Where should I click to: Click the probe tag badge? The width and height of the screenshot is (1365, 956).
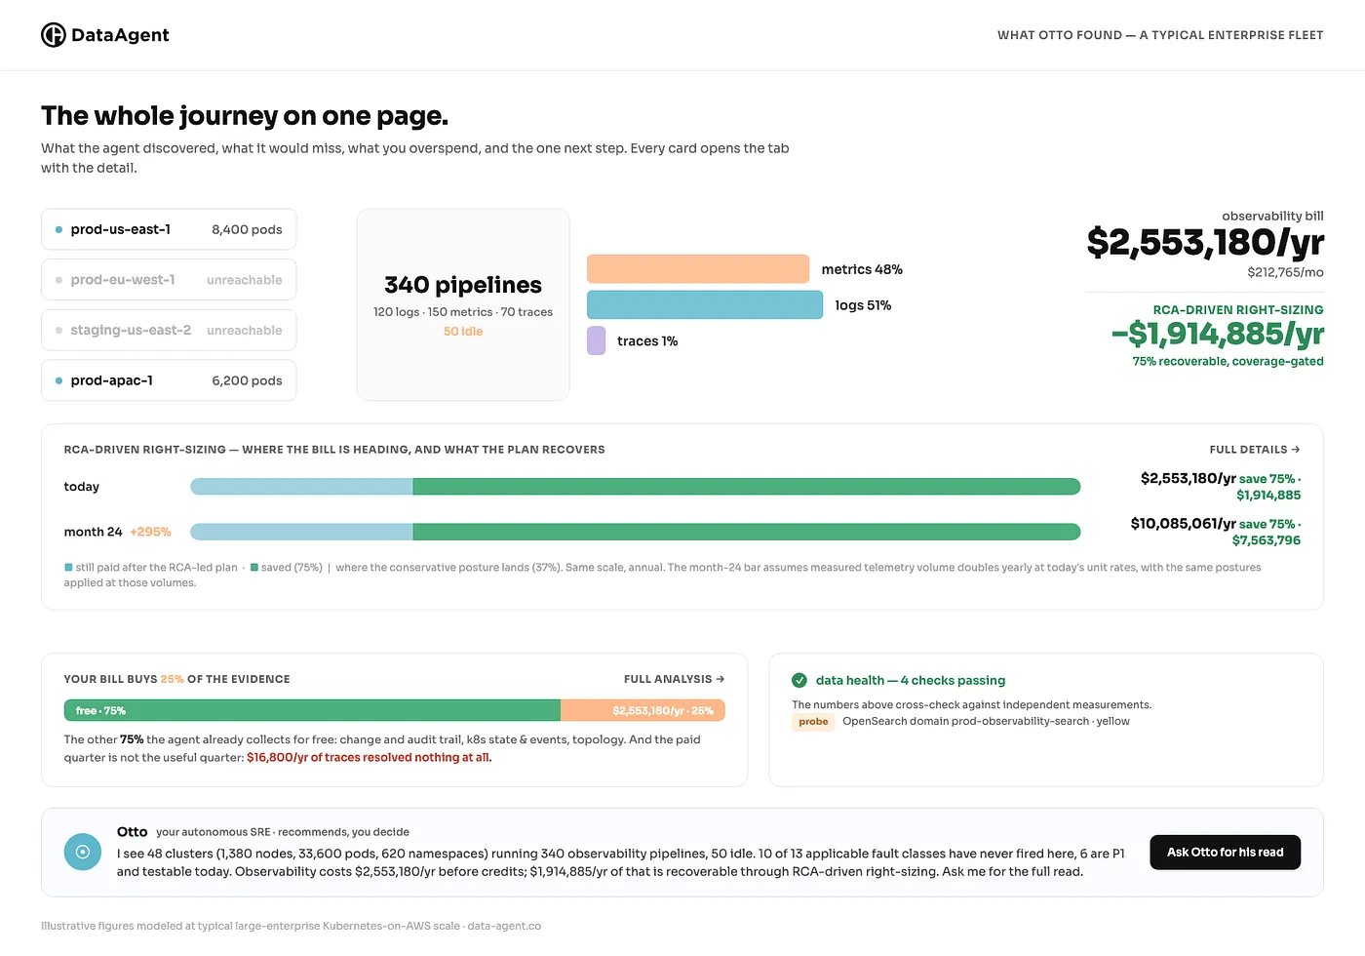813,722
